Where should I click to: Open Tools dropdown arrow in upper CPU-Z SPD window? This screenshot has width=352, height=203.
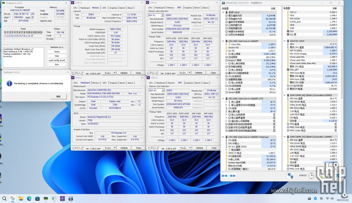(190, 73)
